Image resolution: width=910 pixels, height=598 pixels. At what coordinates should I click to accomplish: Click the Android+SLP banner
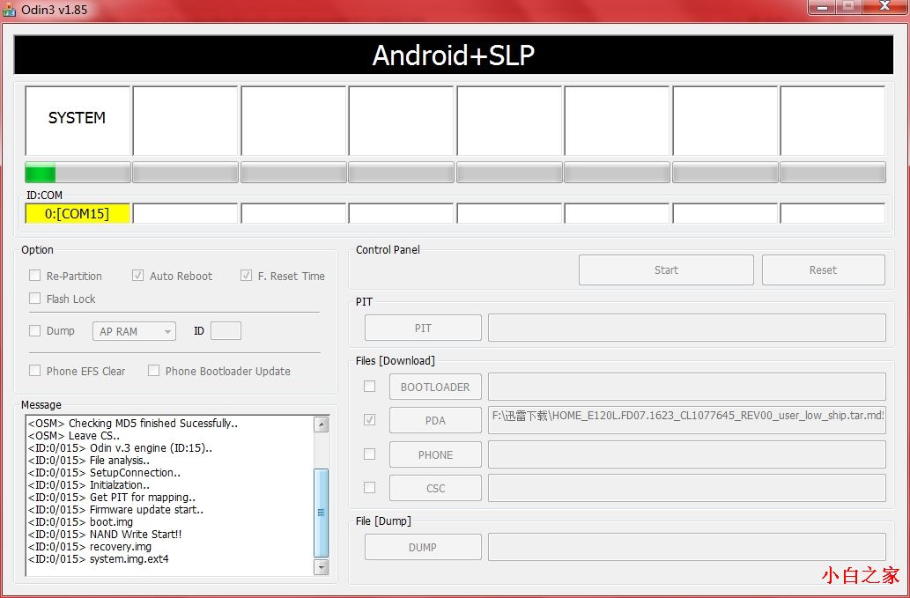(454, 55)
